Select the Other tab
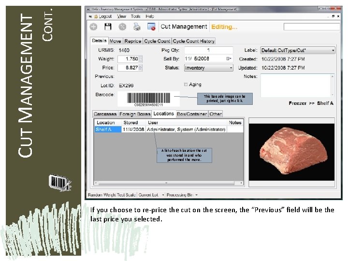This screenshot has width=348, height=261. pos(216,114)
